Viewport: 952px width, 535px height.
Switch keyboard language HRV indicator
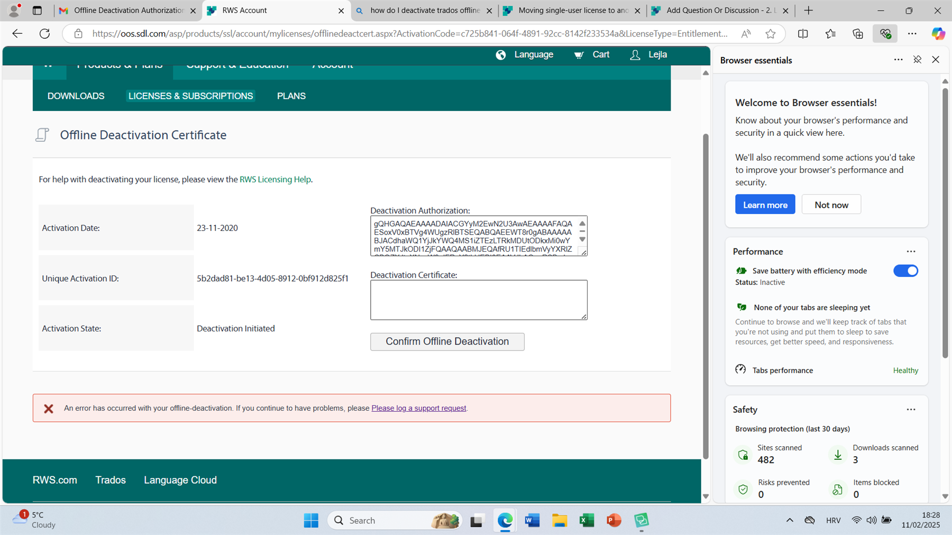pos(833,521)
